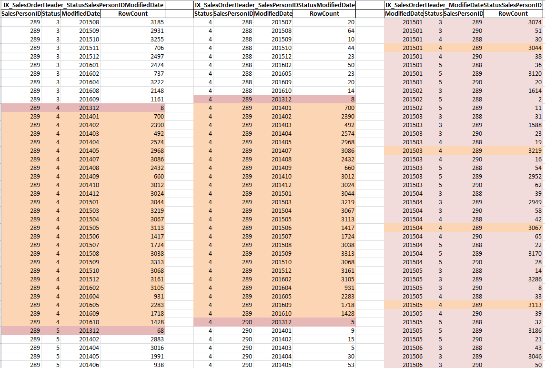
Task: Select the RowCount cell with value 10
Action: click(x=324, y=39)
